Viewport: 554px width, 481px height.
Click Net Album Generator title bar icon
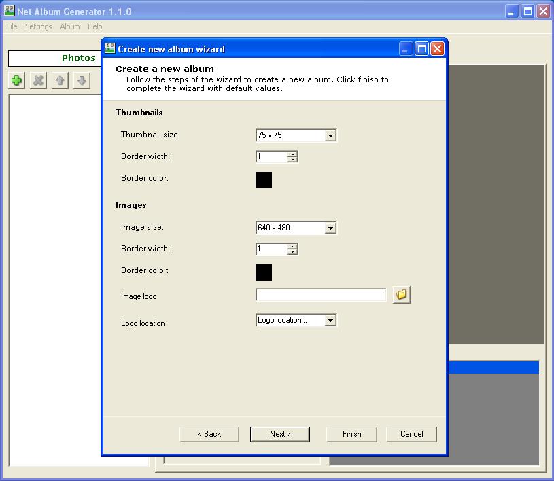pos(10,11)
